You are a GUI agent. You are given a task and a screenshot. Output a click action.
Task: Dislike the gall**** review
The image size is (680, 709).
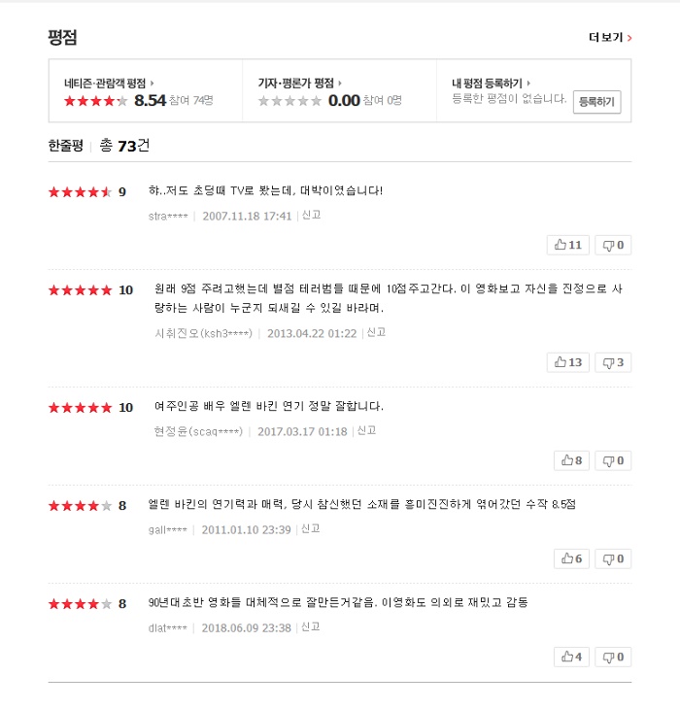(x=613, y=558)
